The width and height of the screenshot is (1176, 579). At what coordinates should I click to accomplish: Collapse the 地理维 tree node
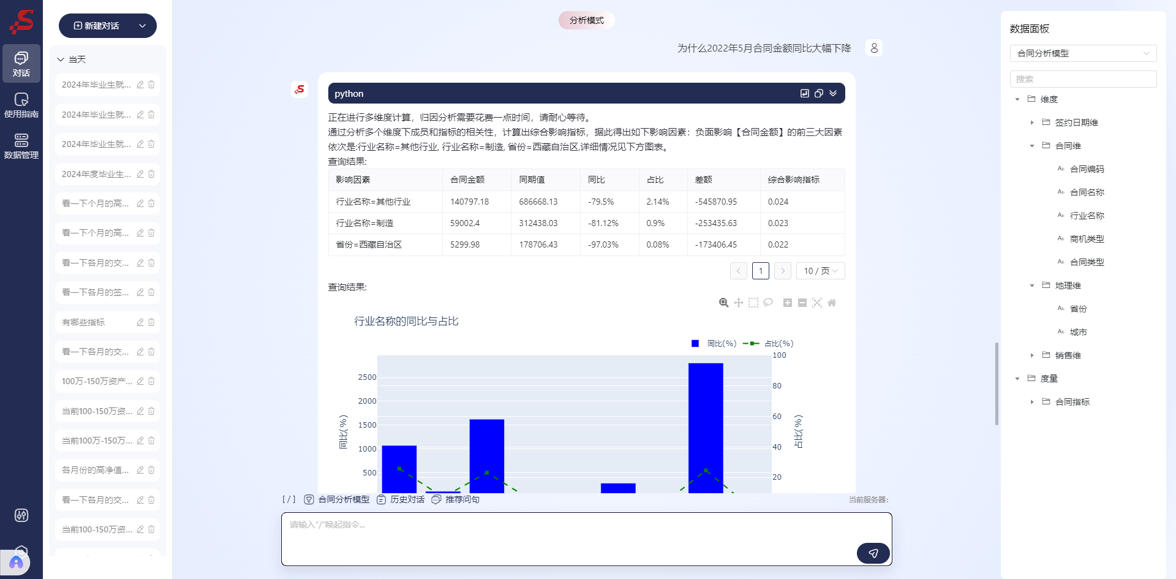tap(1032, 286)
